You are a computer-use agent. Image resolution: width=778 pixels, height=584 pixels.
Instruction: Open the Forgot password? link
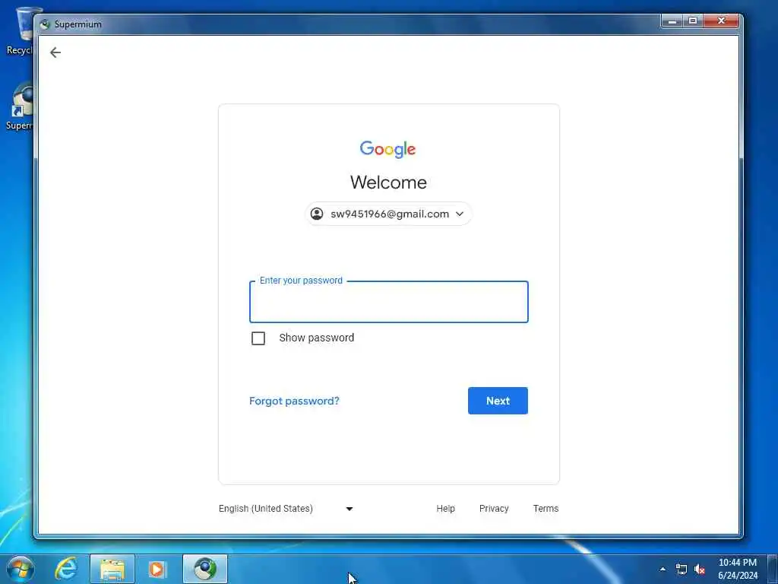pyautogui.click(x=294, y=401)
